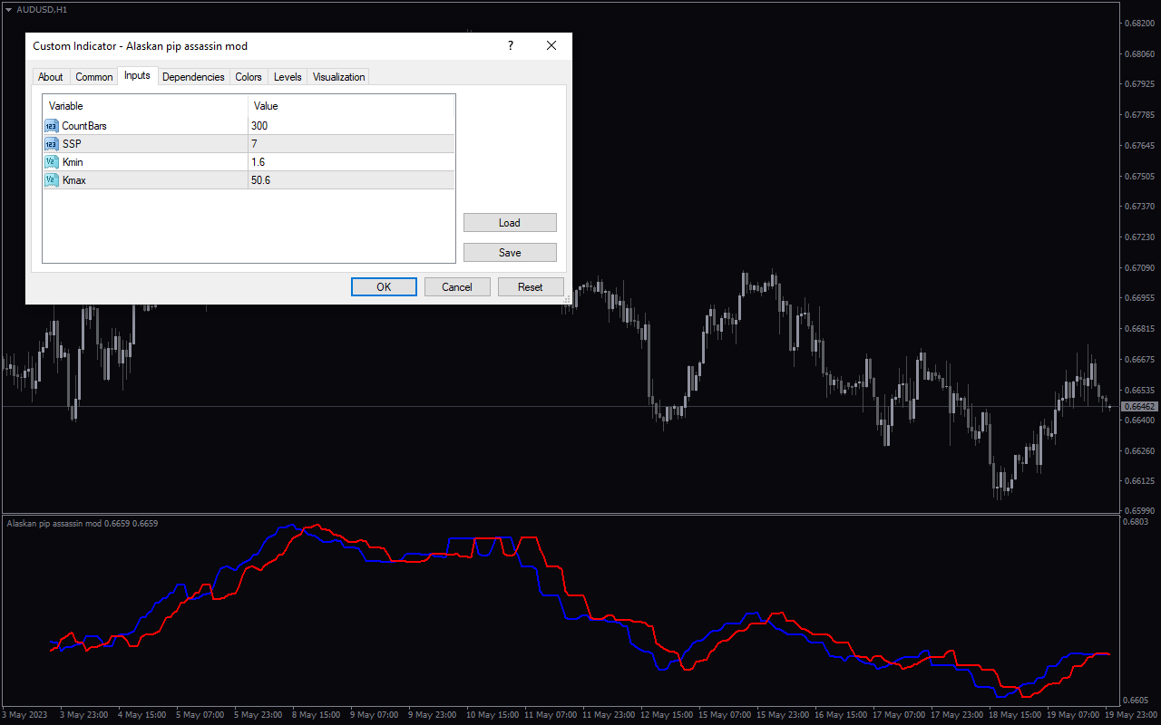Click the Cancel button
Screen dimensions: 1161x725
[x=457, y=287]
